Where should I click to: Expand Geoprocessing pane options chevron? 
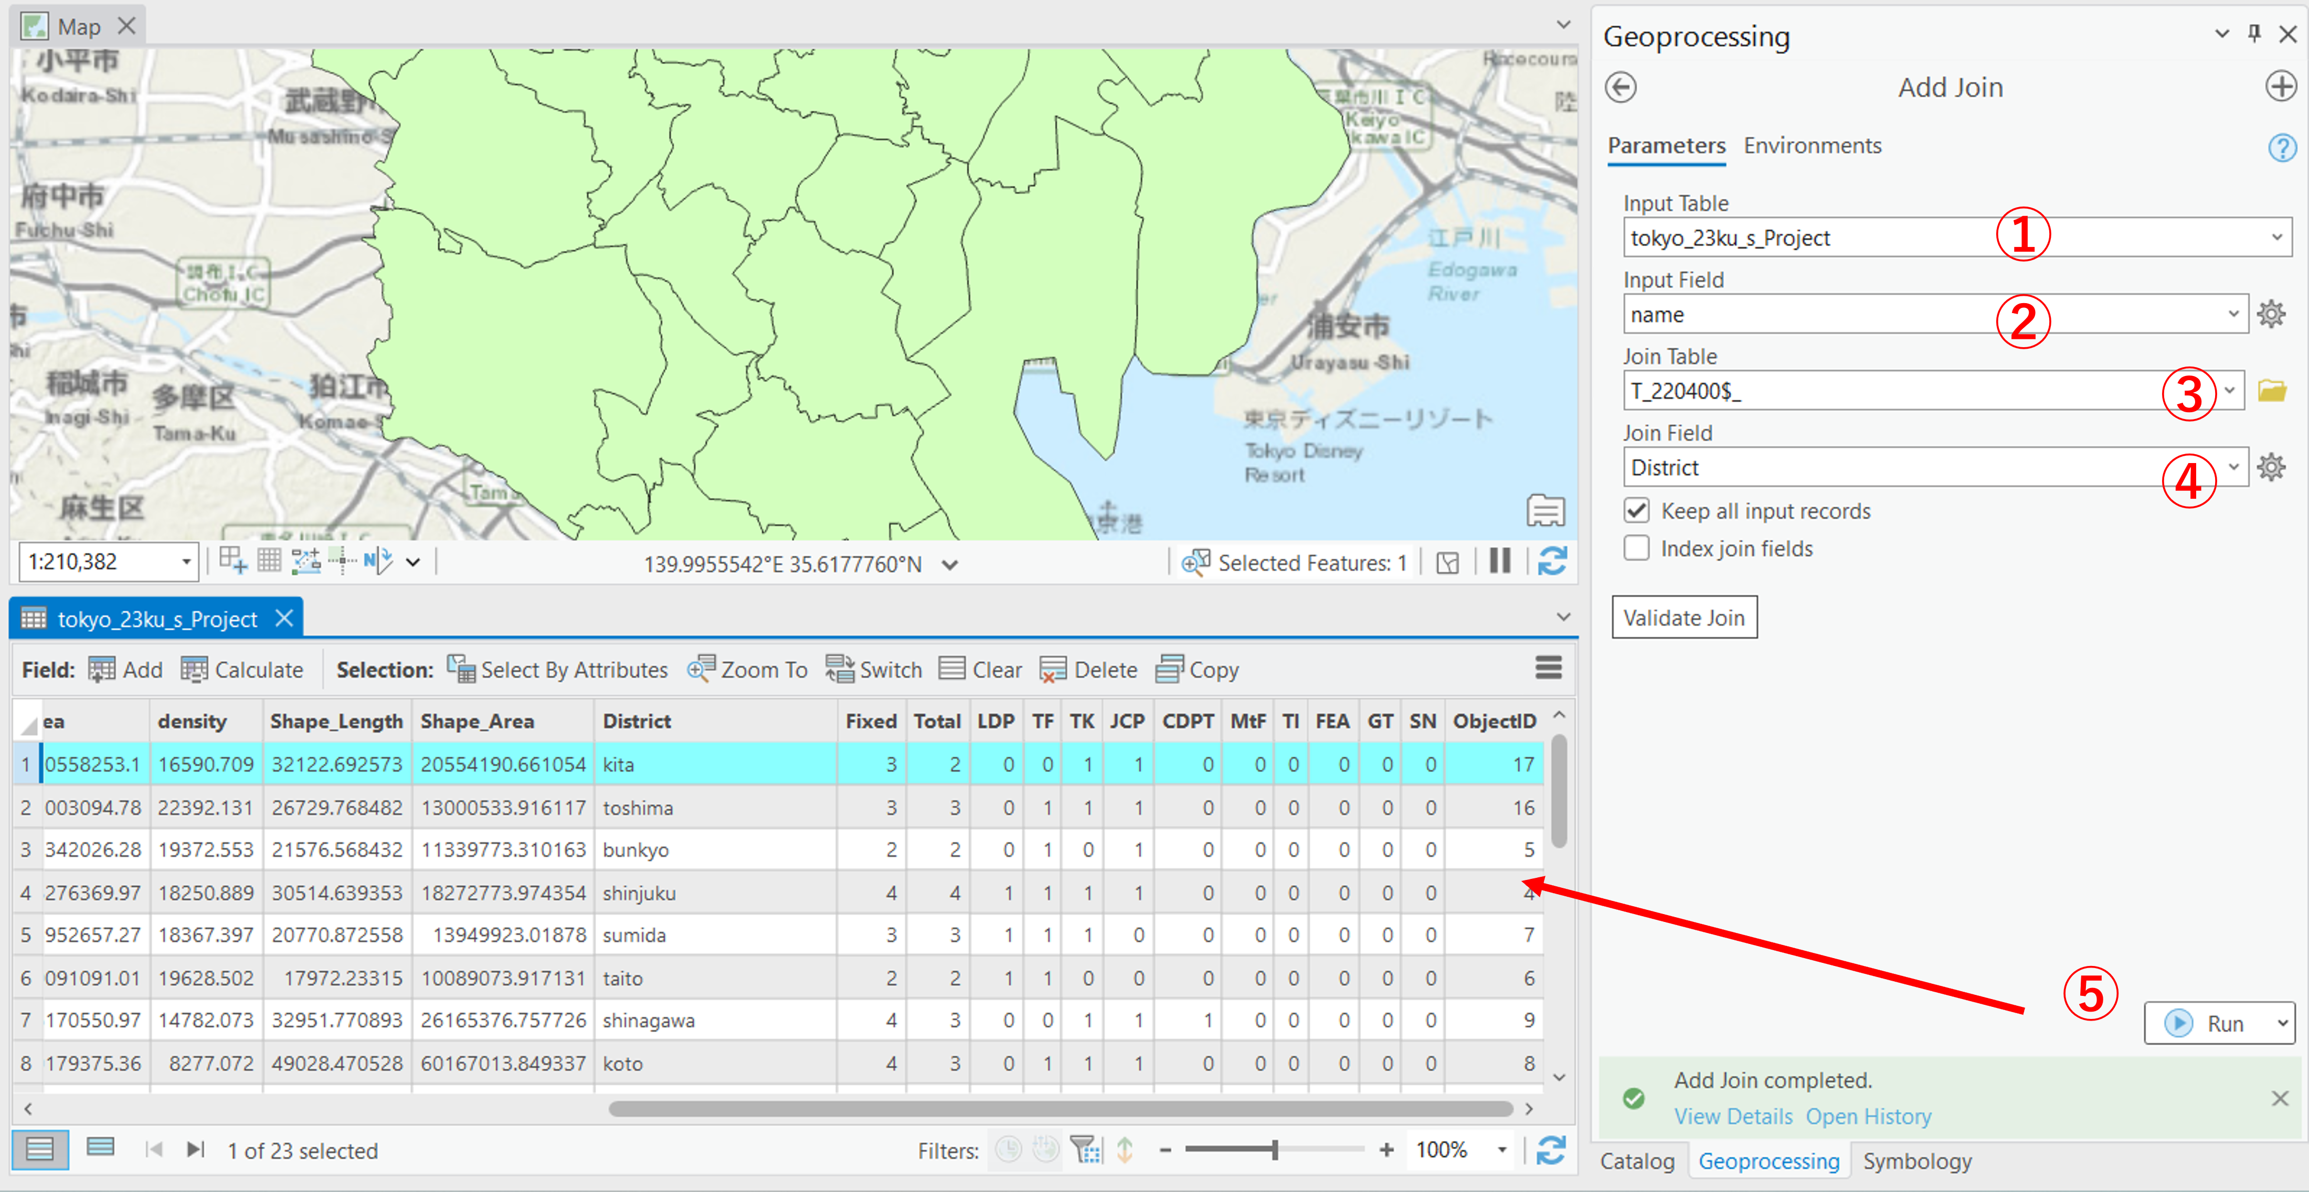[2222, 33]
